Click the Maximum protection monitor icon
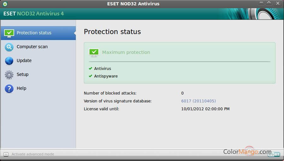Screen dimensions: 284x161 tap(94, 52)
